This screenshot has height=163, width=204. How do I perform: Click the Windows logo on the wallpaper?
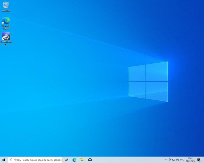[x=148, y=81]
